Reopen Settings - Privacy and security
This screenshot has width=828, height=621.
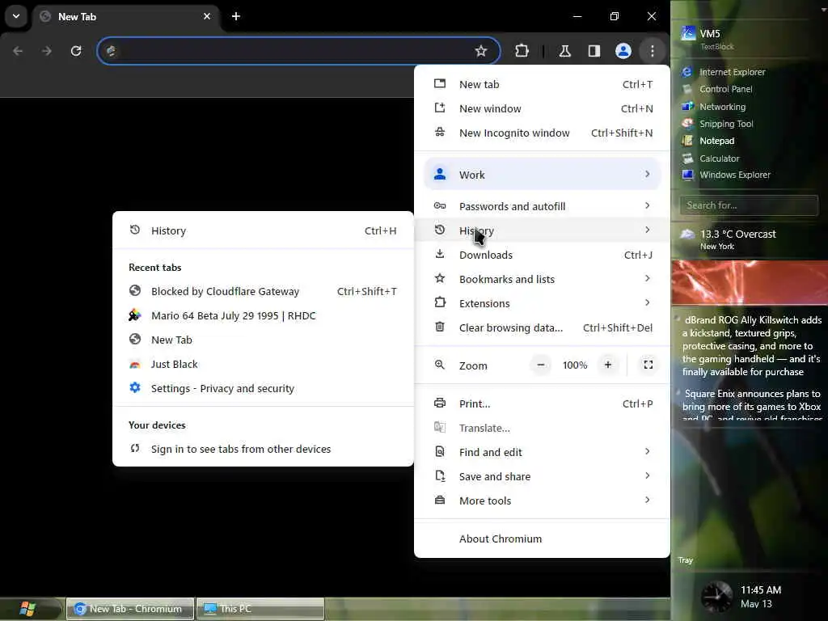263,389
